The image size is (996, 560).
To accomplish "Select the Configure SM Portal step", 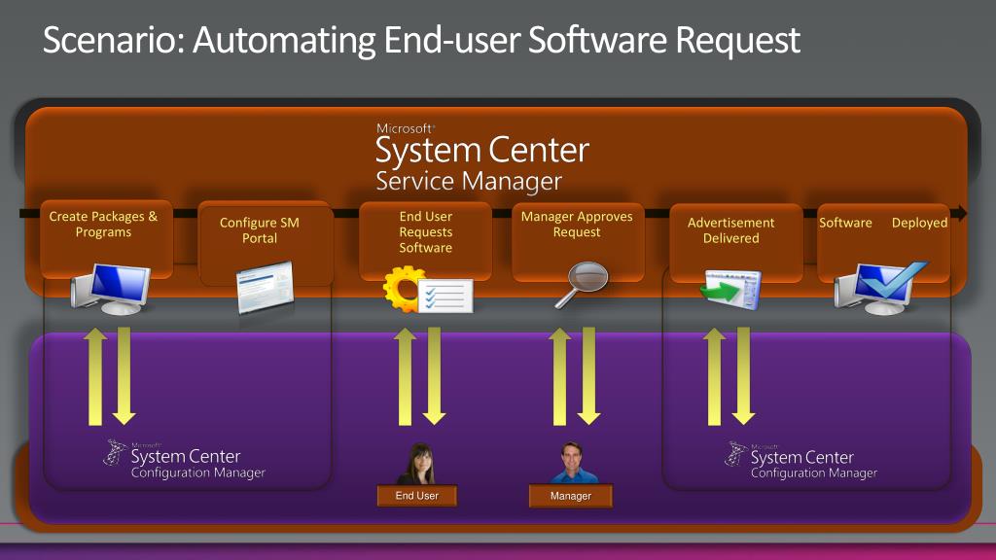I will (266, 243).
